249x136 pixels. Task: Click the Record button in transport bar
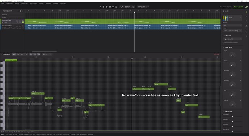pyautogui.click(x=106, y=7)
